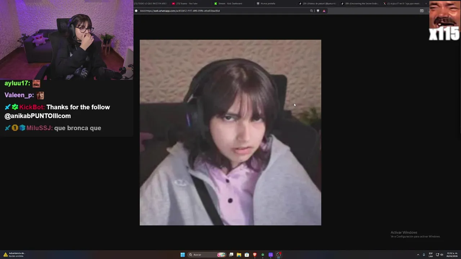461x259 pixels.
Task: Toggle the browser sidebar panel icon
Action: [422, 11]
